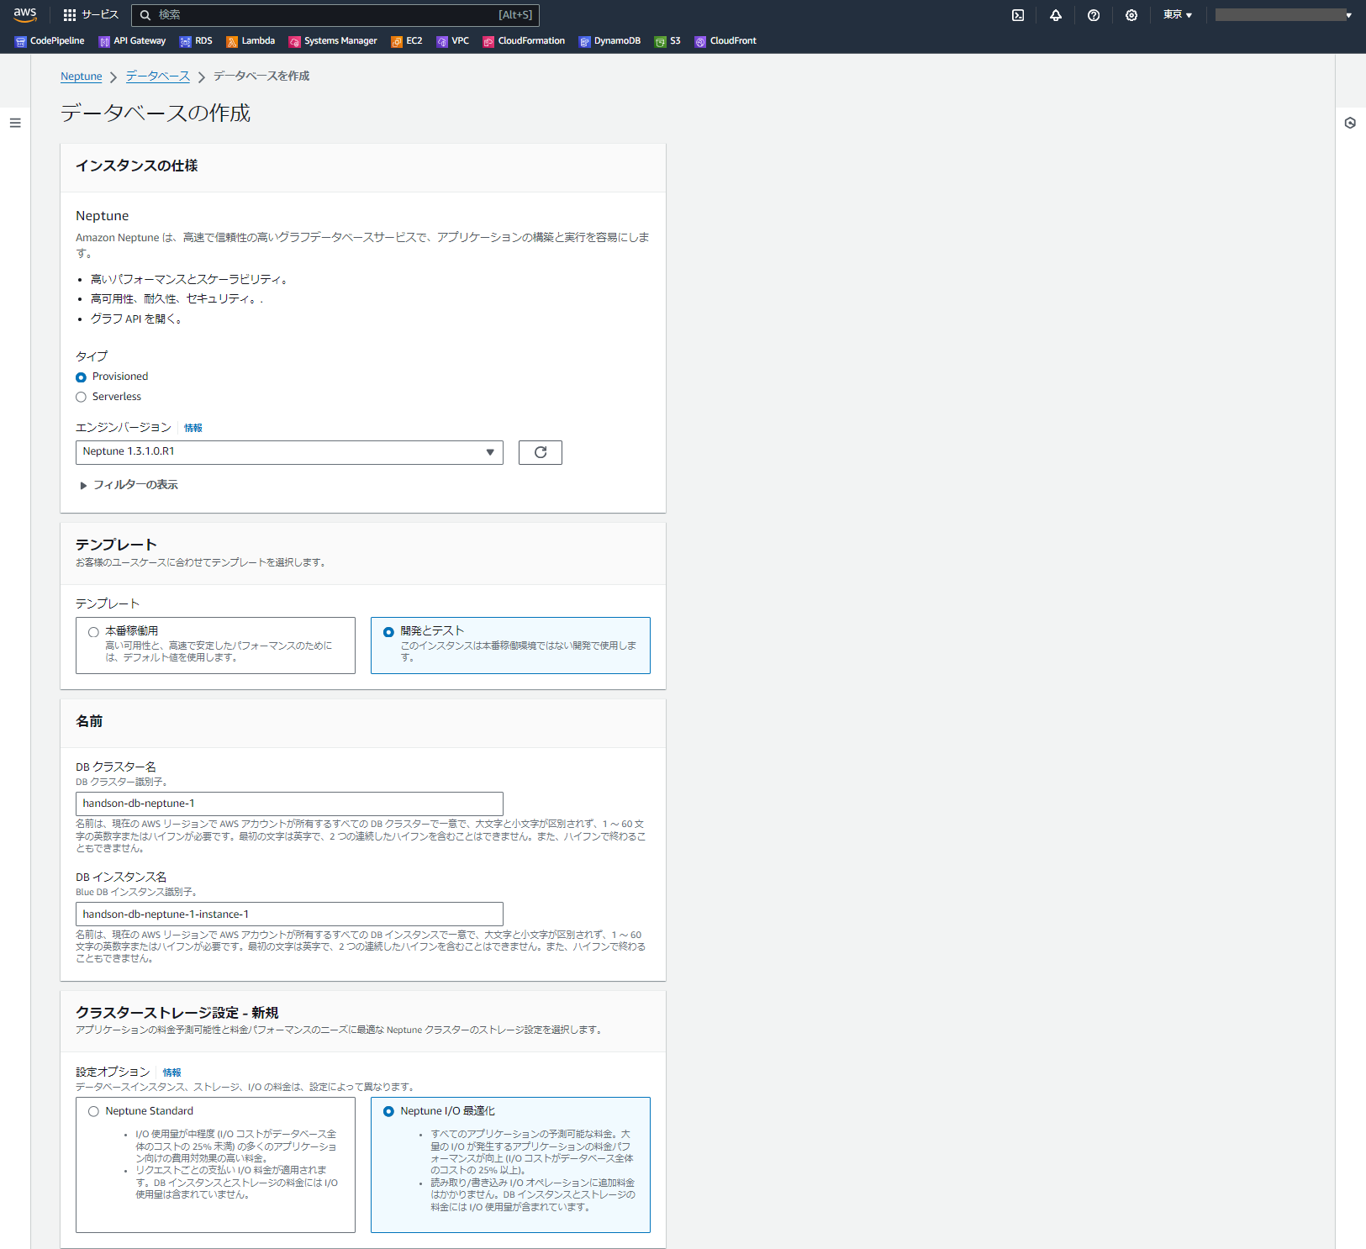Open the サービス grid menu
The width and height of the screenshot is (1366, 1249).
point(91,14)
